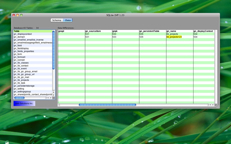Click data grid scroll left arrow
This screenshot has height=144, width=231.
click(x=210, y=105)
